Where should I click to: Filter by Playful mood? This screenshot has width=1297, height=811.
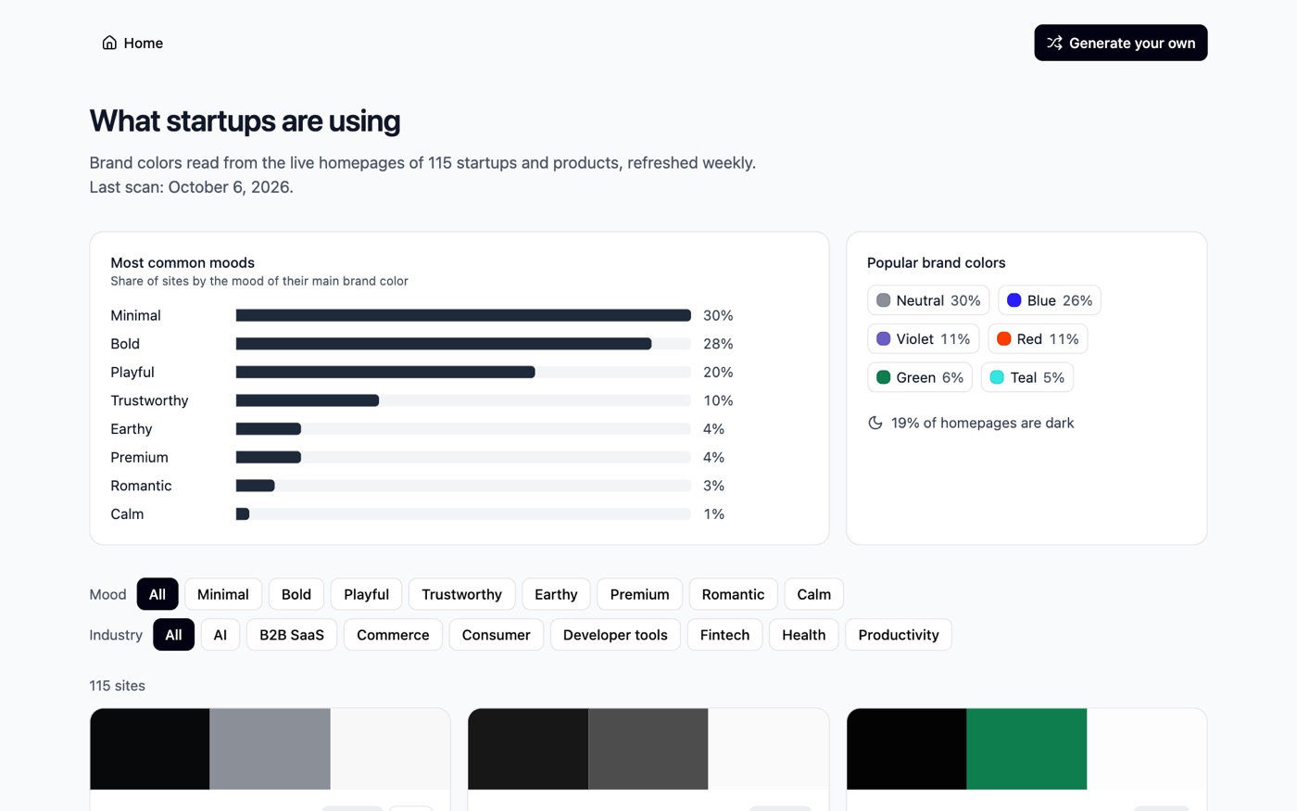[367, 594]
